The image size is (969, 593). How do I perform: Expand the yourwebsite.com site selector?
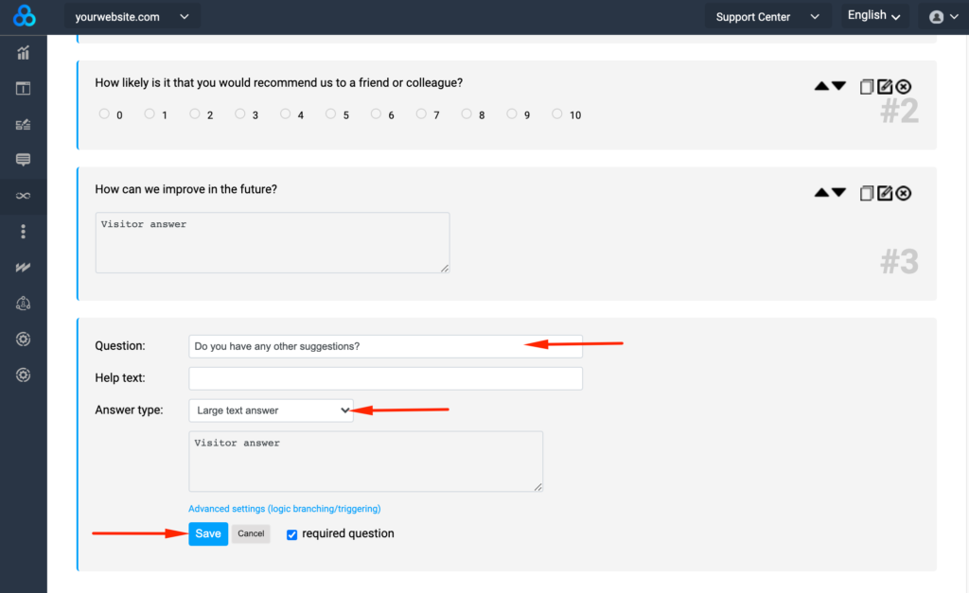pyautogui.click(x=132, y=17)
